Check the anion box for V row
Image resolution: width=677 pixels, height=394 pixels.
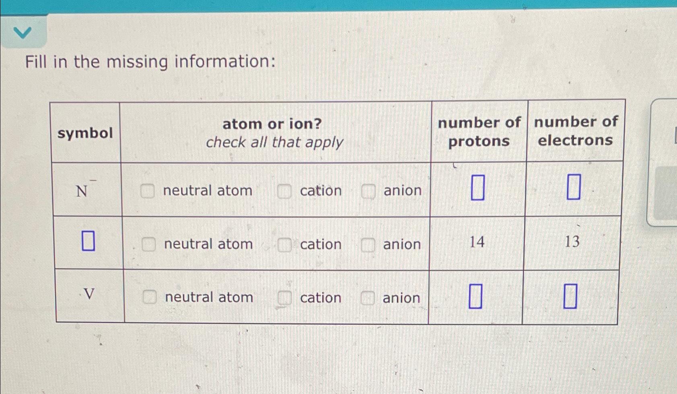point(367,298)
